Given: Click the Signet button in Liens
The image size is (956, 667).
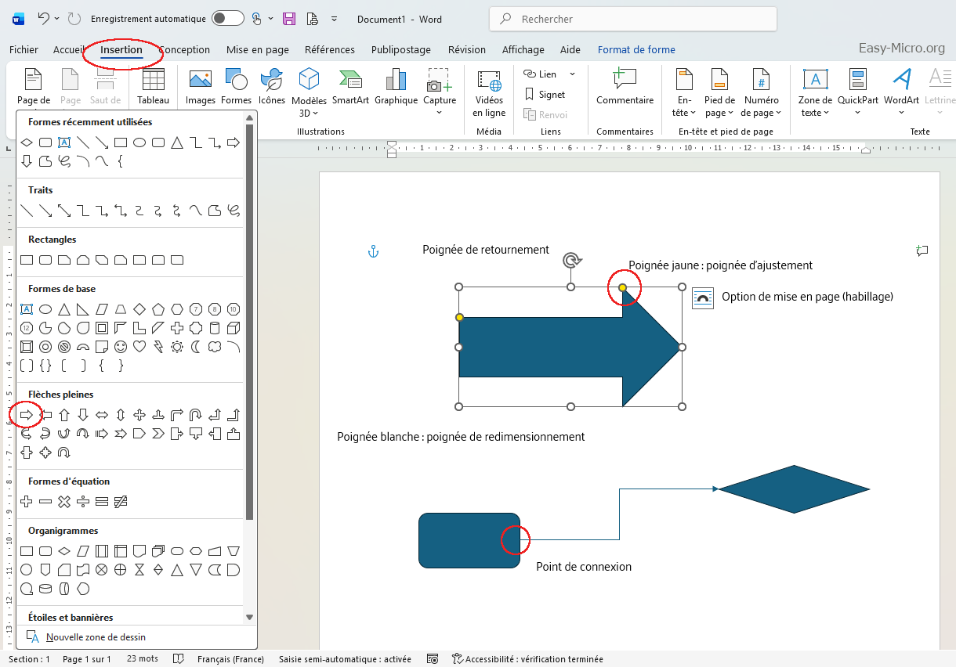Looking at the screenshot, I should (545, 95).
